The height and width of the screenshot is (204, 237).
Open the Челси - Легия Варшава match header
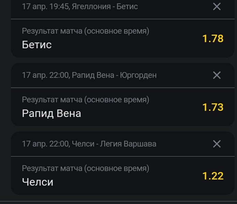(x=89, y=144)
